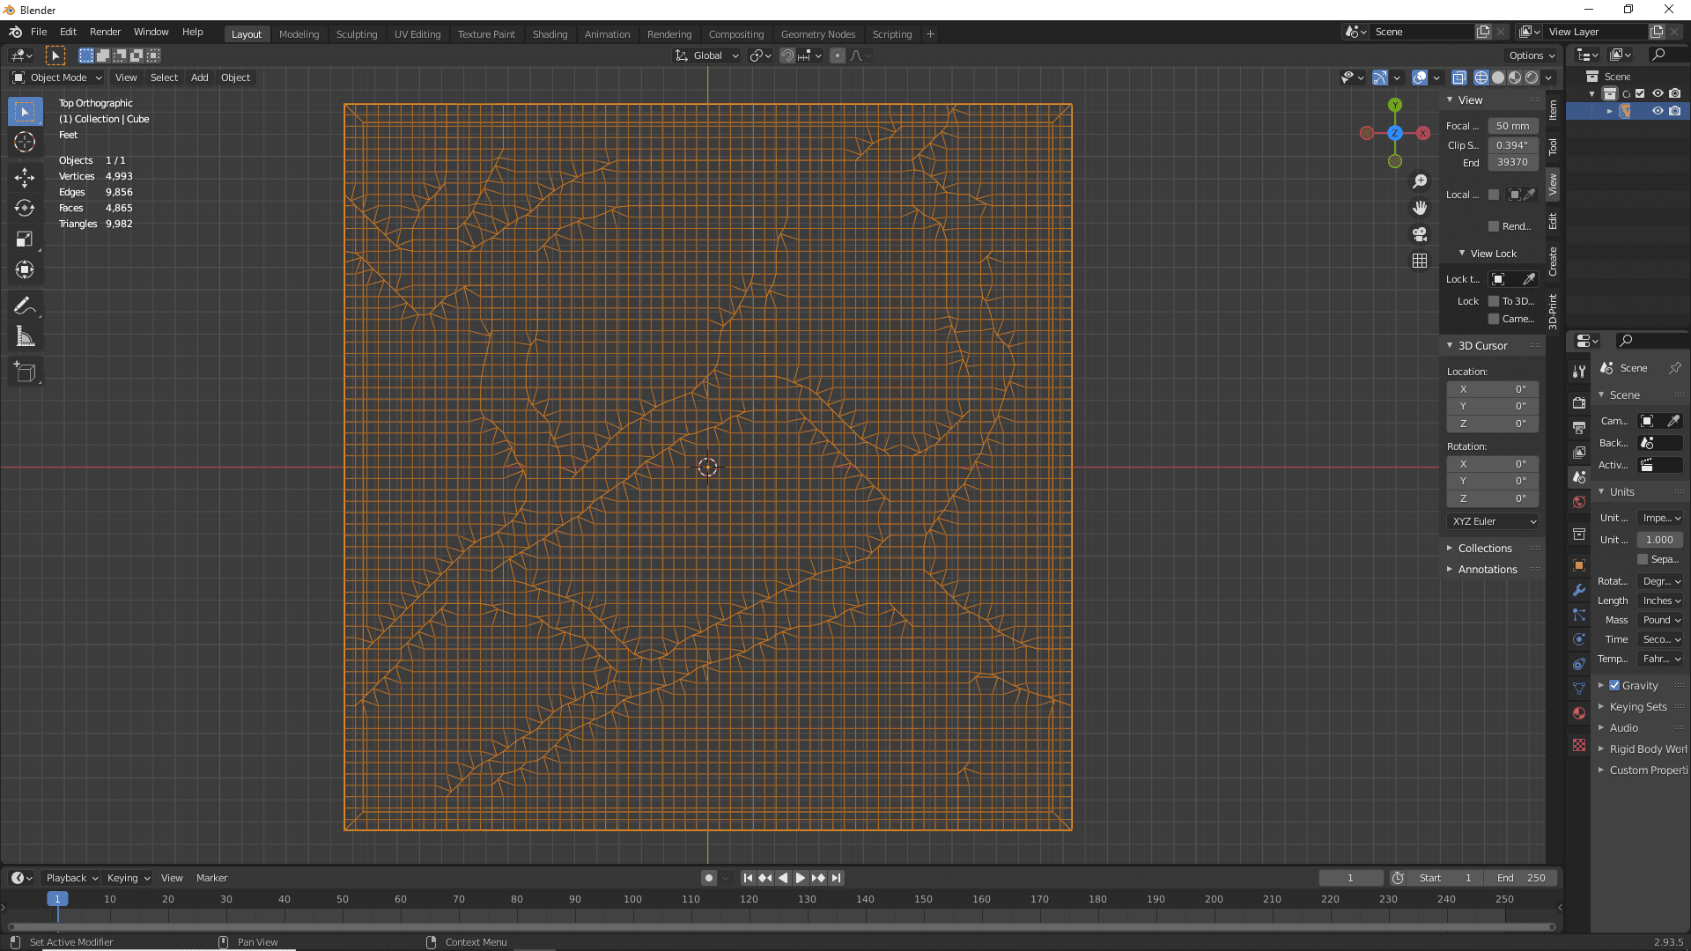Switch to the Sculpting workspace tab

point(357,34)
